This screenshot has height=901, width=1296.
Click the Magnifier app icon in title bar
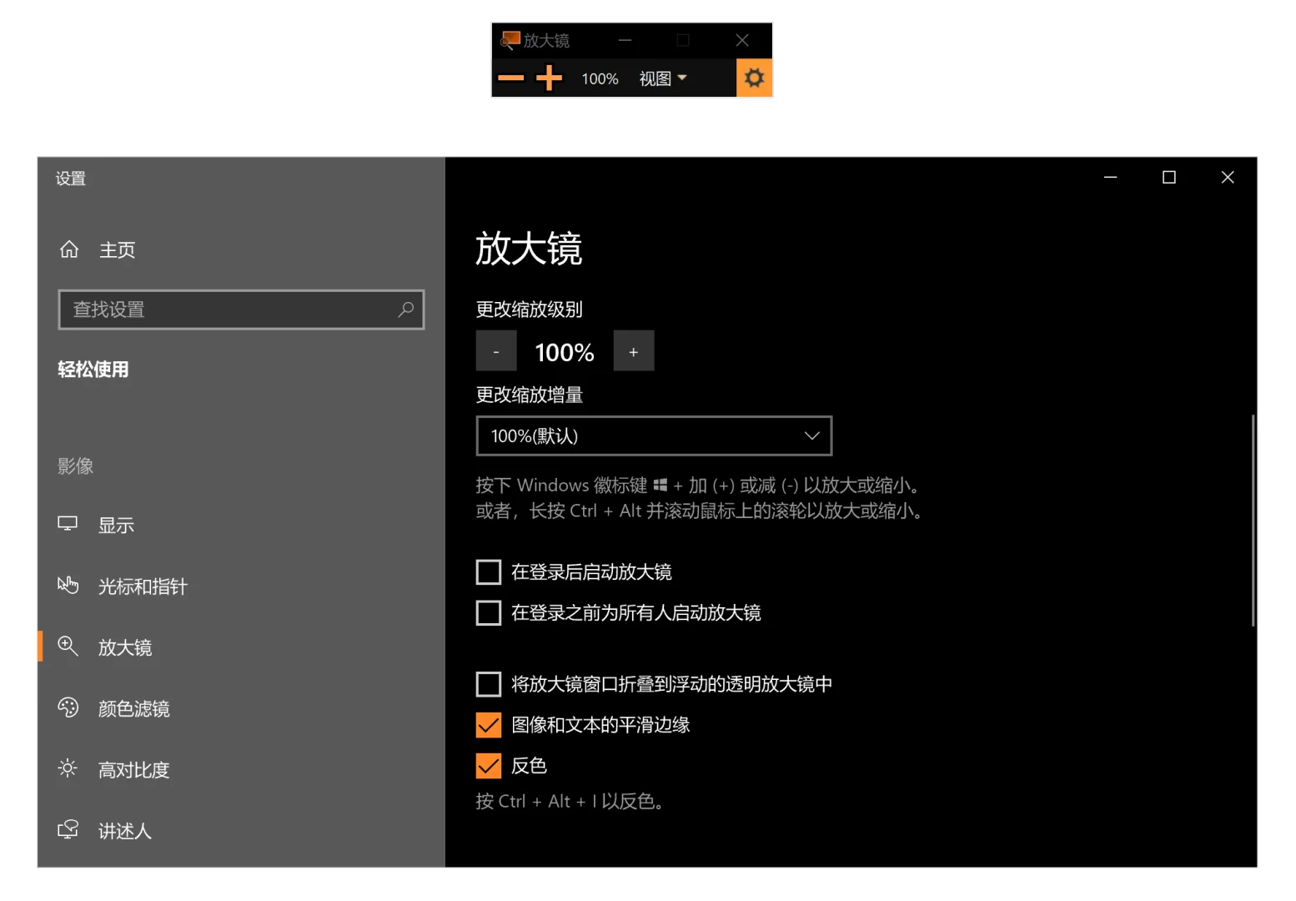tap(510, 40)
